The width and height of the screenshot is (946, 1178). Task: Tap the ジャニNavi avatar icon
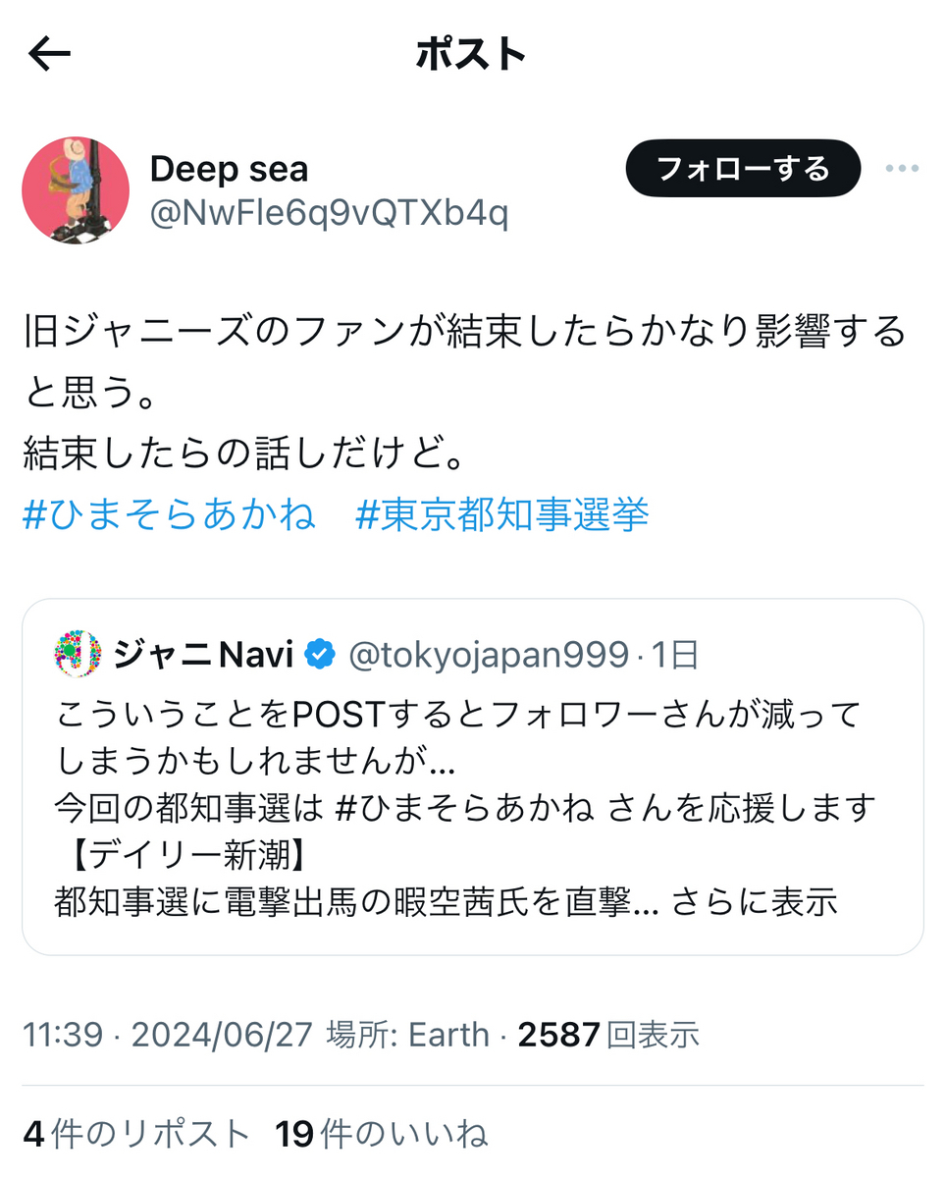tap(78, 654)
